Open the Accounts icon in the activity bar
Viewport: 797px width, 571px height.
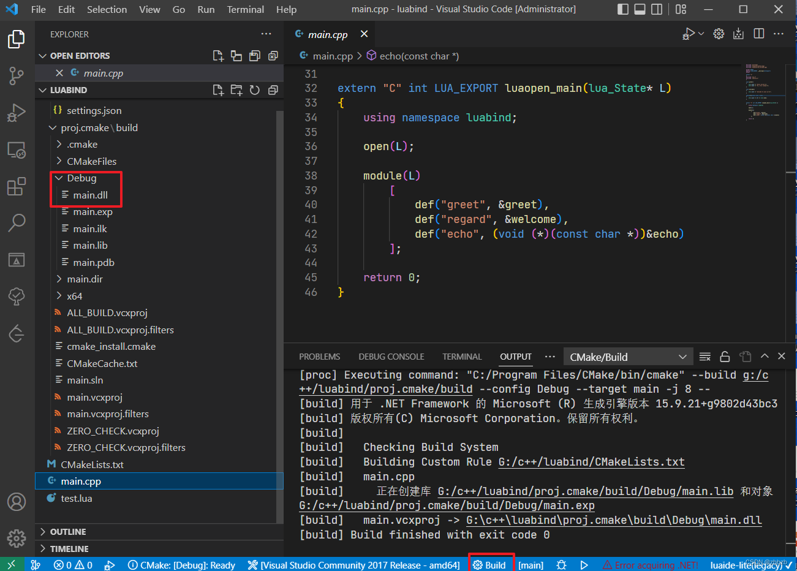click(x=17, y=502)
